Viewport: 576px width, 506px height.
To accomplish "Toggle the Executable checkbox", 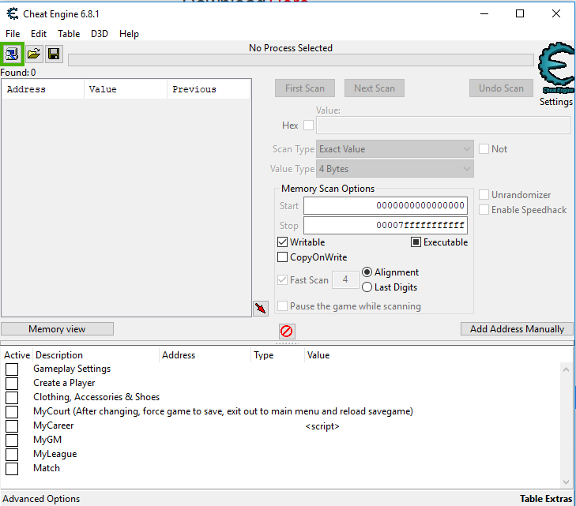I will (416, 242).
